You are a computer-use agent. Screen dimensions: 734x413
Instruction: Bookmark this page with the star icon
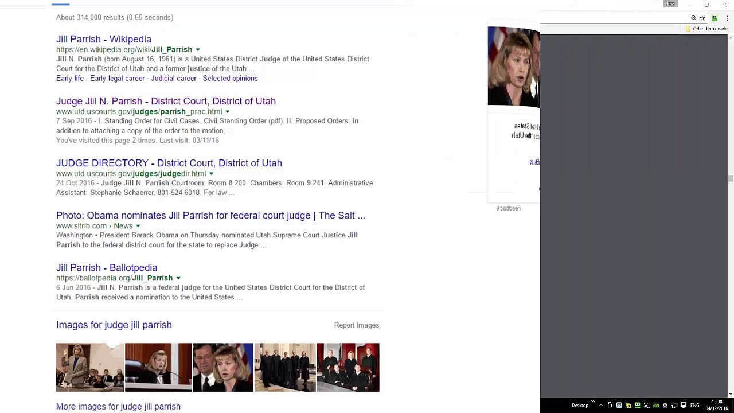702,18
